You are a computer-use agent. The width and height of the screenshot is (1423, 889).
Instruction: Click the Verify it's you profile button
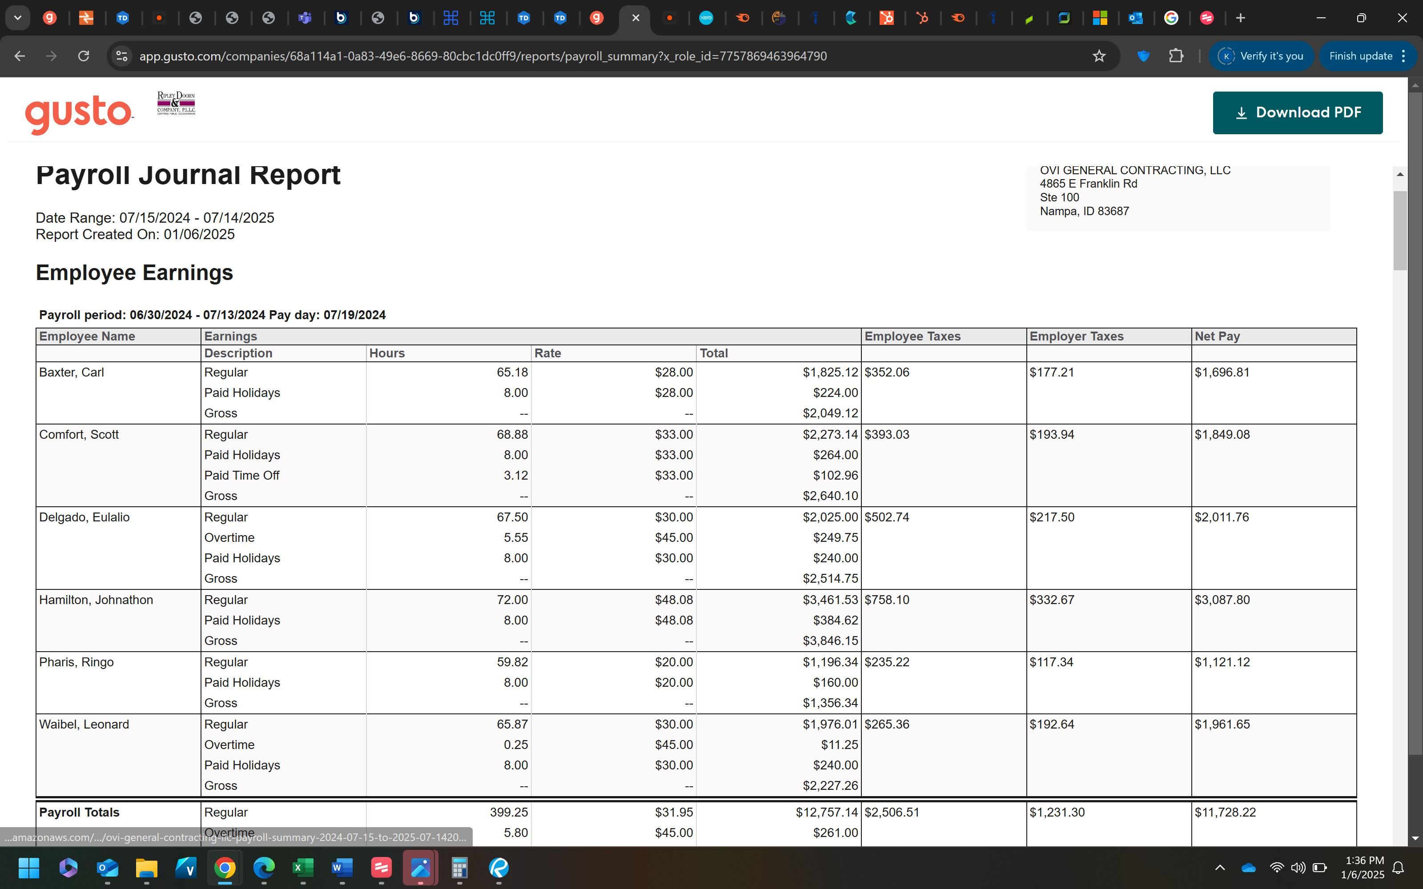click(1261, 56)
